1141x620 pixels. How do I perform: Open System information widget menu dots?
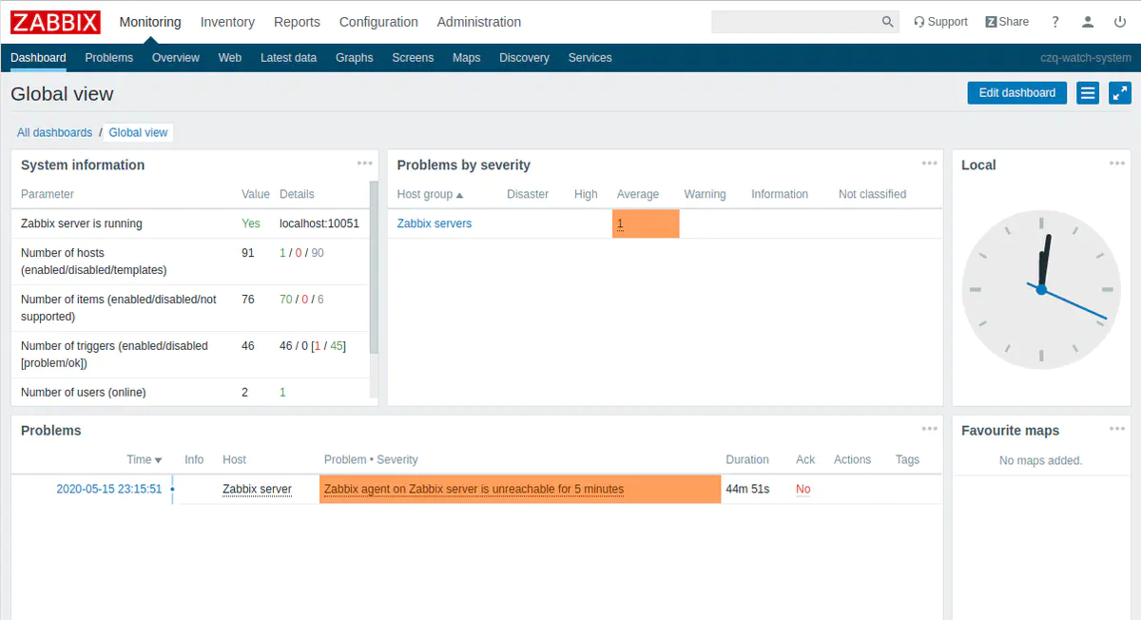[x=365, y=164]
